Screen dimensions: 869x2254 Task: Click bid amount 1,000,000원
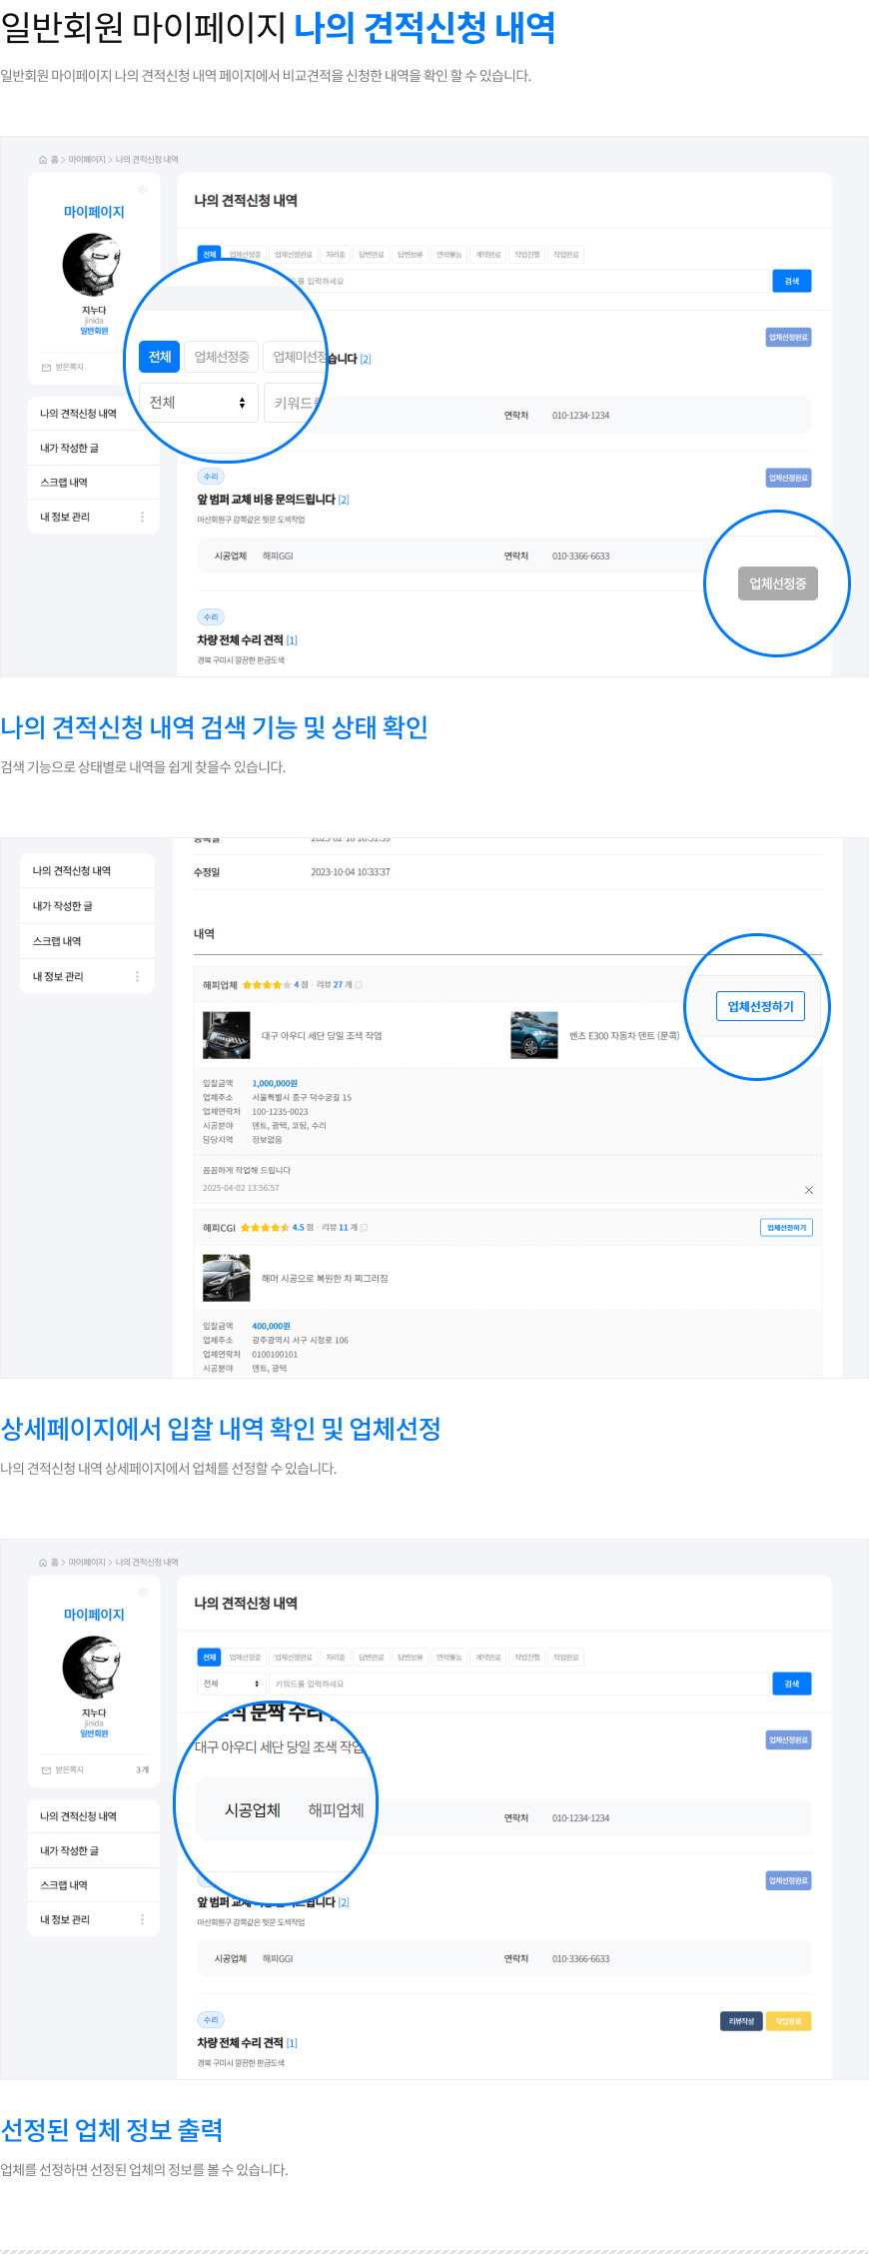tap(275, 1084)
